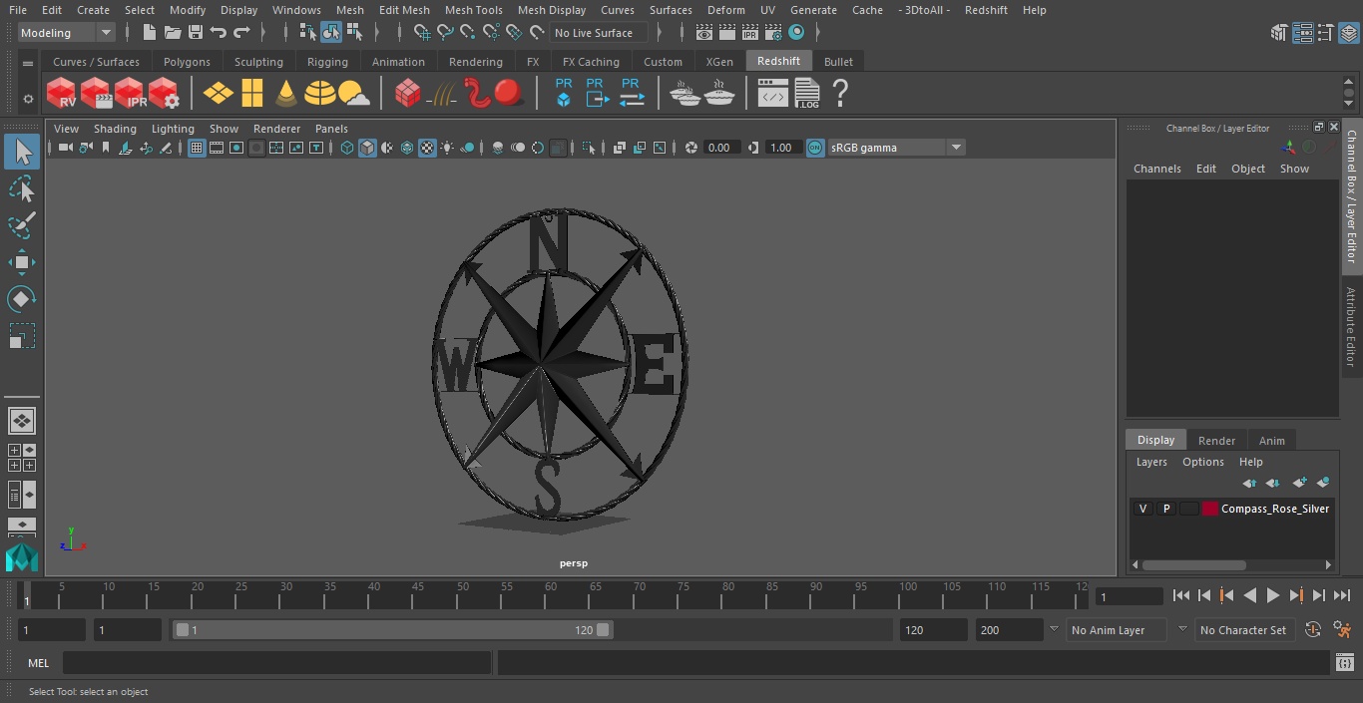Open the shelf options gear menu
Image resolution: width=1363 pixels, height=703 pixels.
click(28, 99)
